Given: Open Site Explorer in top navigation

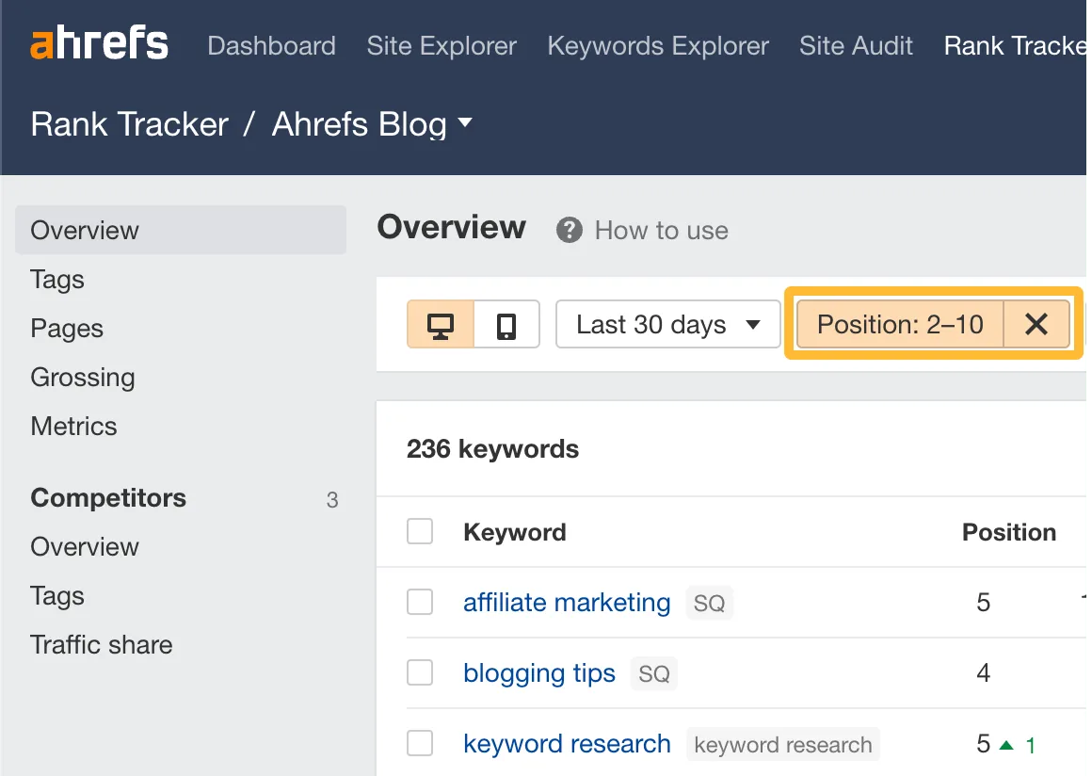Looking at the screenshot, I should (442, 46).
